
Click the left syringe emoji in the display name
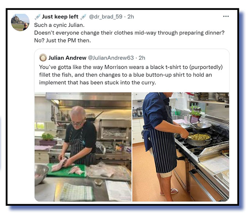coord(38,17)
